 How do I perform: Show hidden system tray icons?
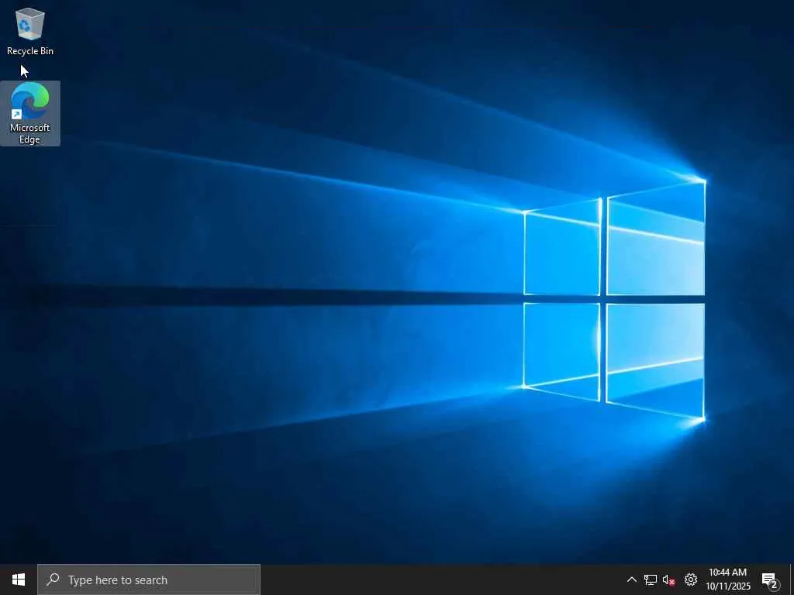tap(631, 580)
